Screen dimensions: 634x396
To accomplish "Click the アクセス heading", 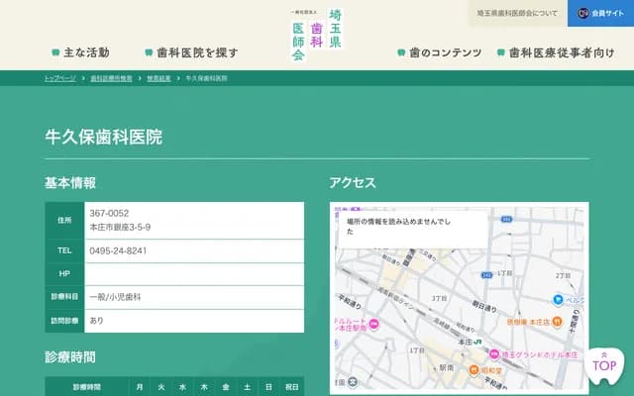I will click(x=353, y=183).
